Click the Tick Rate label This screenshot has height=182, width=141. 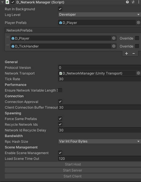pos(12,79)
